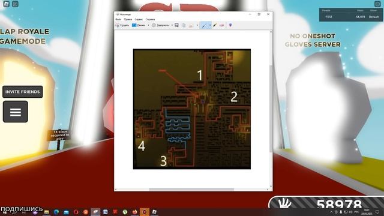Screen dimensions: 384x216
Task: Click the Задержать (Delay) button
Action: click(160, 25)
